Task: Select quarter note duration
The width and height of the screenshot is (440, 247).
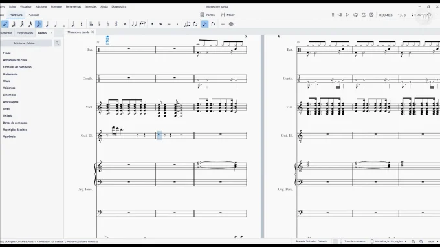Action: [47, 24]
